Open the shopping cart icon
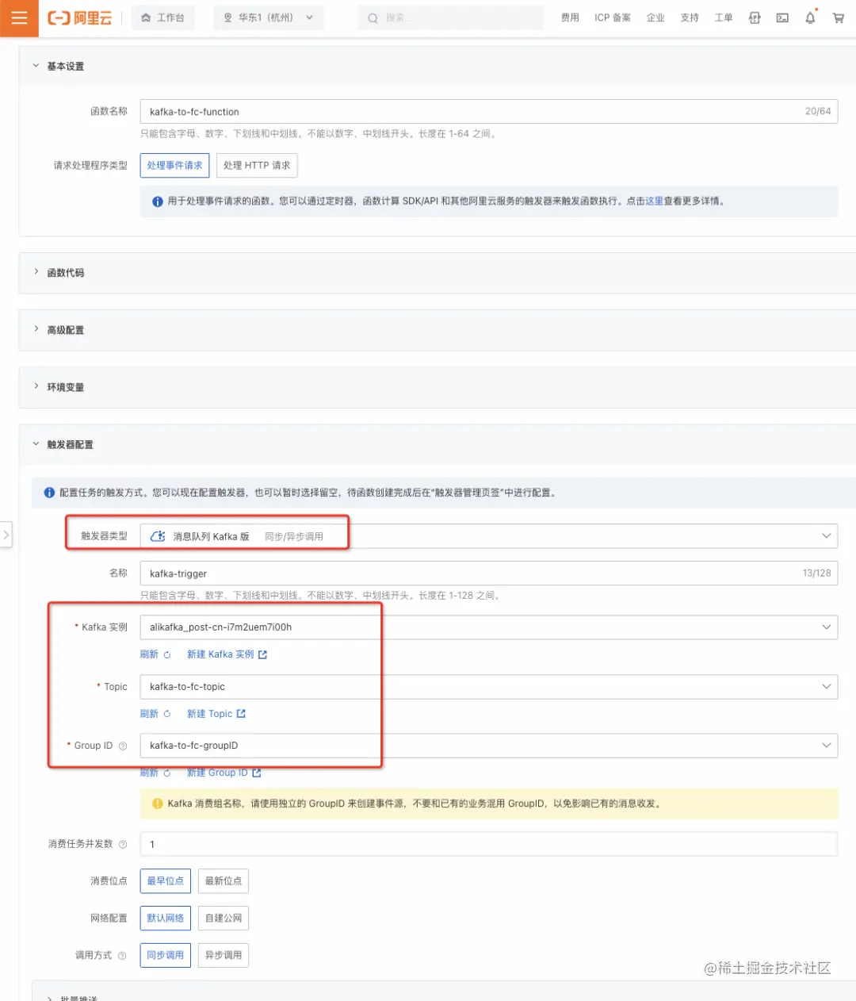856x1001 pixels. (838, 17)
